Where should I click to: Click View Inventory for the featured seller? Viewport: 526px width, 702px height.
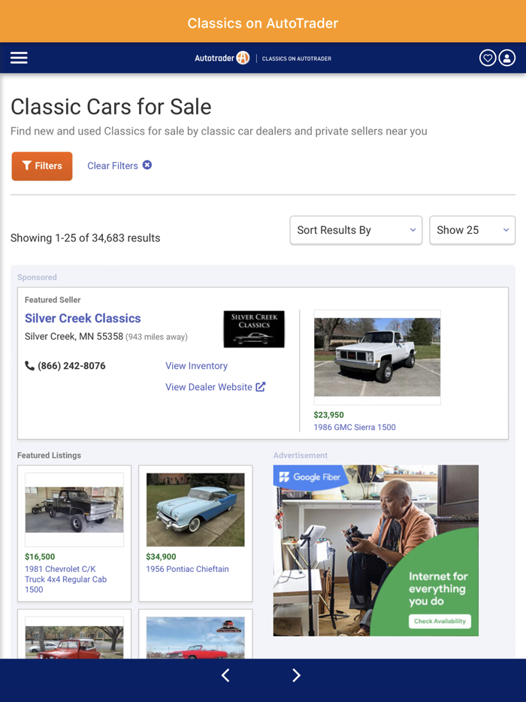[196, 366]
